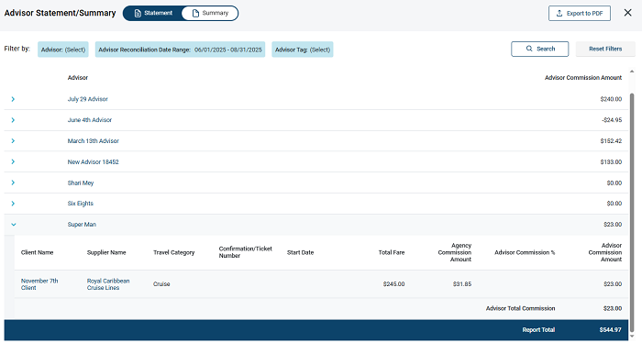Close the Advisor Statement/Summary dialog
This screenshot has width=642, height=343.
tap(627, 13)
